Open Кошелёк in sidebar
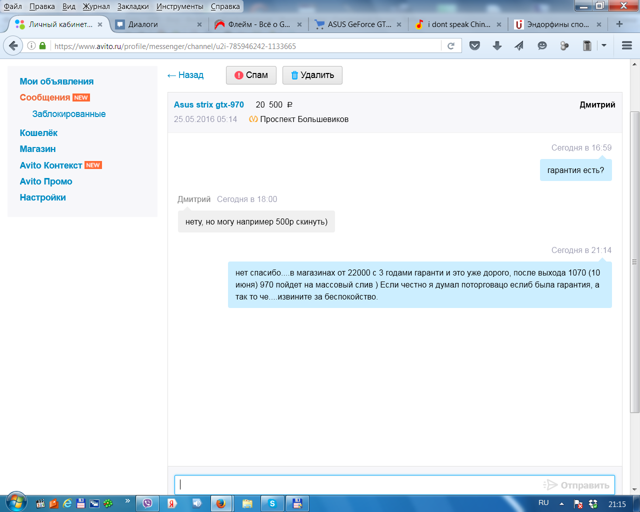Screen dimensions: 640x512 [38, 133]
